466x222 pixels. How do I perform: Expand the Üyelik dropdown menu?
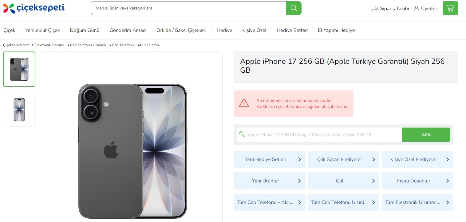[x=437, y=9]
